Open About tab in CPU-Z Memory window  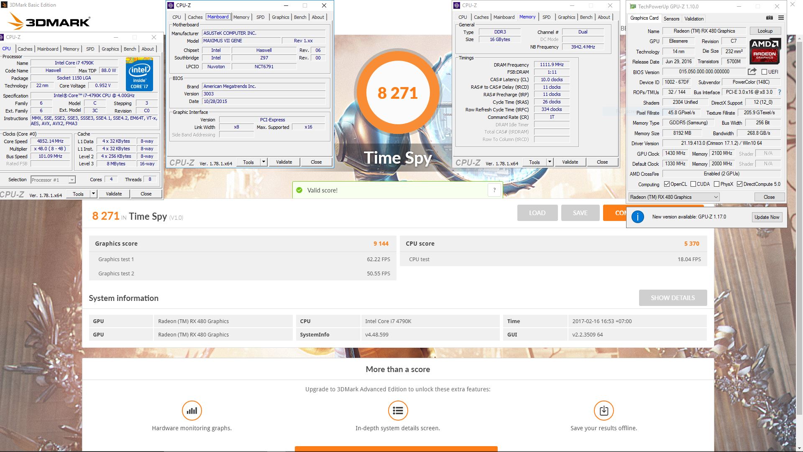tap(604, 17)
